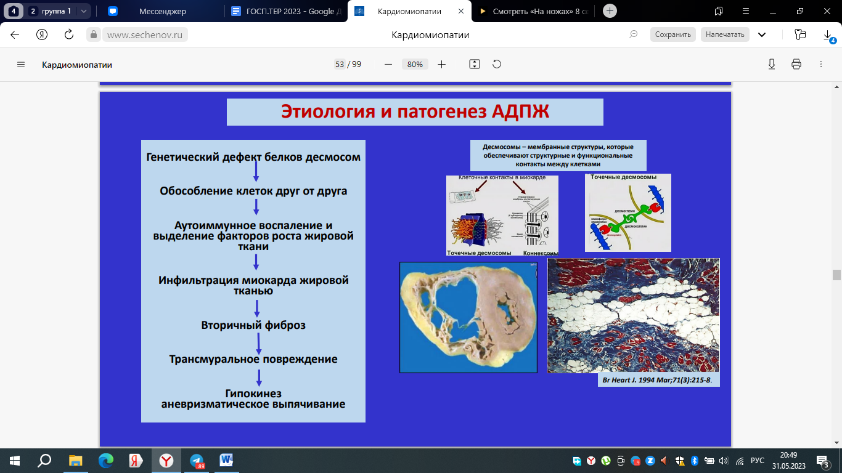Zoom out using the minus icon

tap(388, 64)
